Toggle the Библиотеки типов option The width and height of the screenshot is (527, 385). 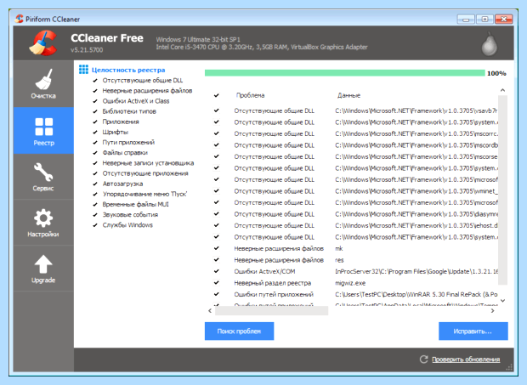(95, 111)
